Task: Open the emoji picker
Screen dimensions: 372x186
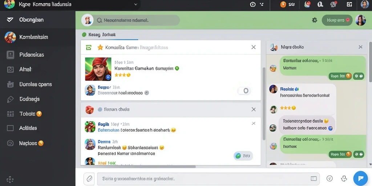Action: tap(329, 179)
